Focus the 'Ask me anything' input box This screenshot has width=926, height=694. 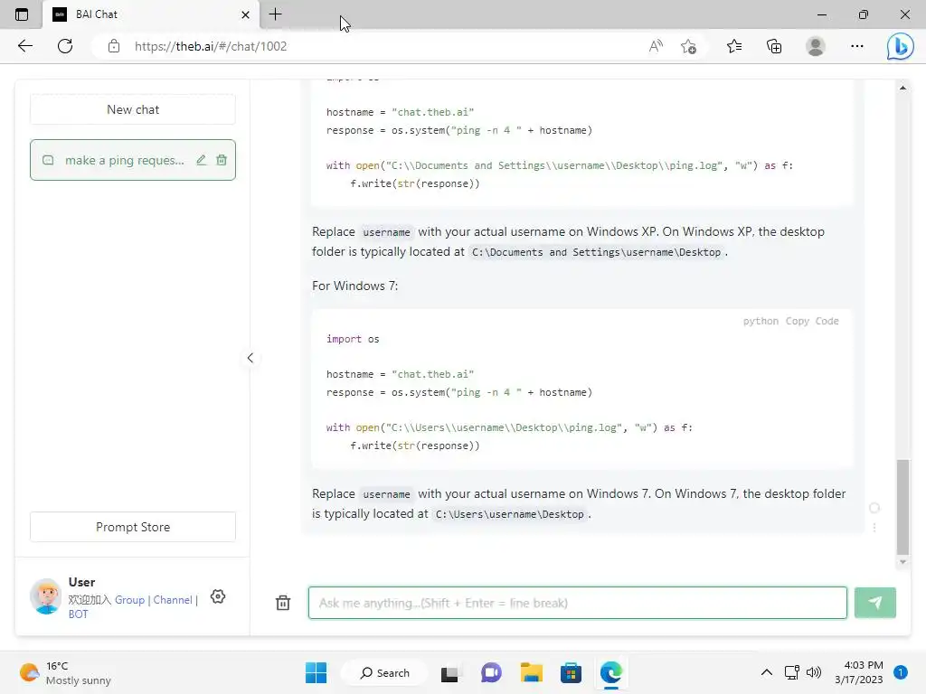578,603
